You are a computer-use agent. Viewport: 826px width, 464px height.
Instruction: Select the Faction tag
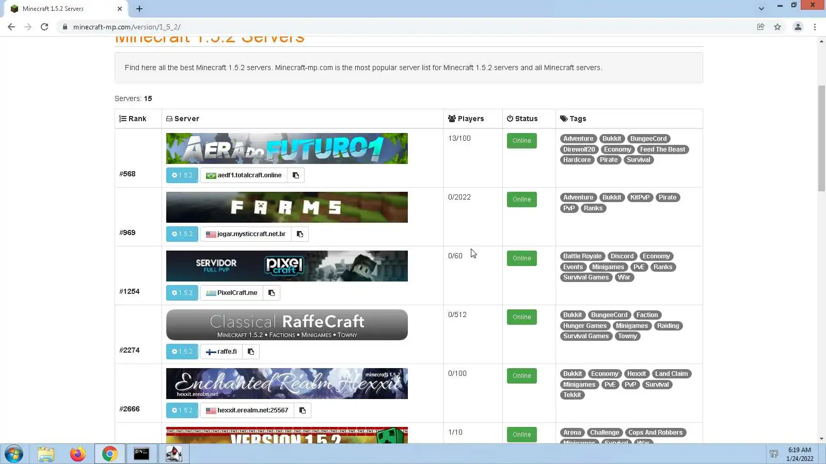[x=647, y=315]
